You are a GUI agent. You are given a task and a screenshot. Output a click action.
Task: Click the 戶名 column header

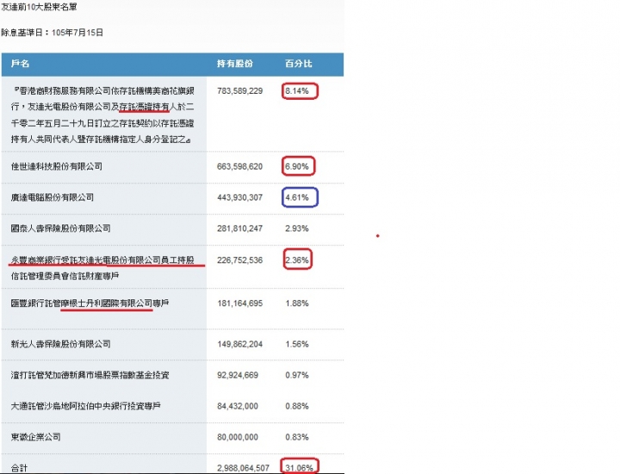pos(20,64)
